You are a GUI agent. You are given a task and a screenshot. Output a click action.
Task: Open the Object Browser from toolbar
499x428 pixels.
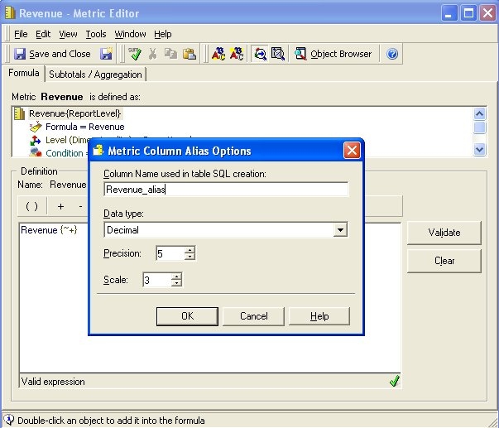[x=333, y=54]
